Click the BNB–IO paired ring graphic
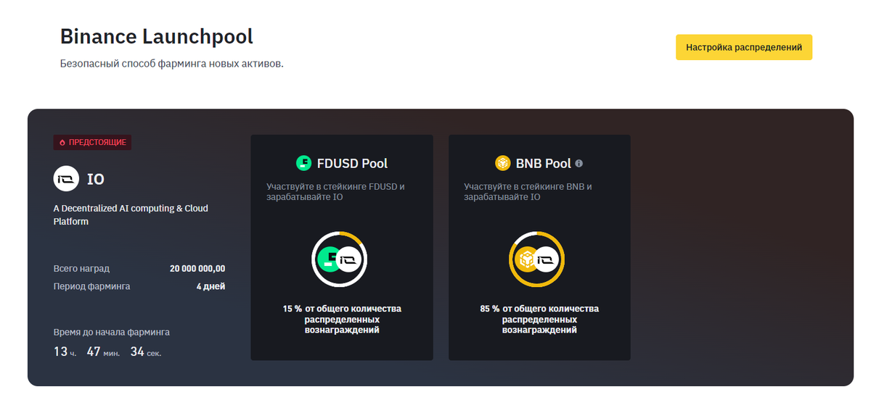The image size is (871, 400). tap(537, 259)
